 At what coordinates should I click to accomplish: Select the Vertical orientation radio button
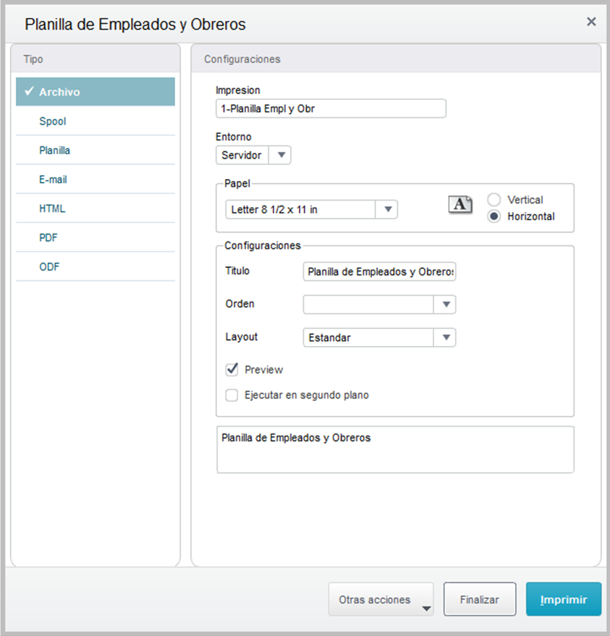(494, 200)
